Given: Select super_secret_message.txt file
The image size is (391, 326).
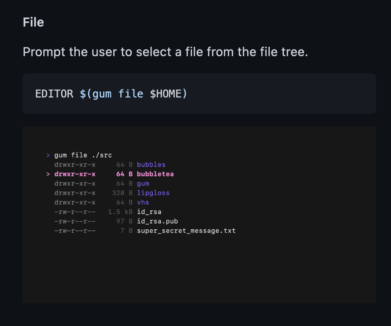Looking at the screenshot, I should (x=186, y=230).
